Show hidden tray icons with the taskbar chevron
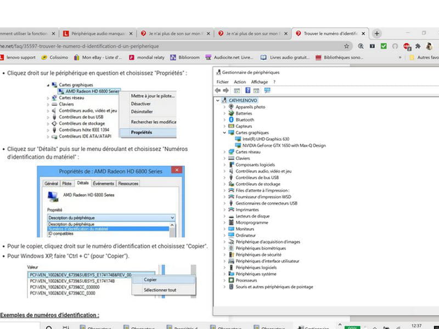439x329 pixels. coord(340,325)
